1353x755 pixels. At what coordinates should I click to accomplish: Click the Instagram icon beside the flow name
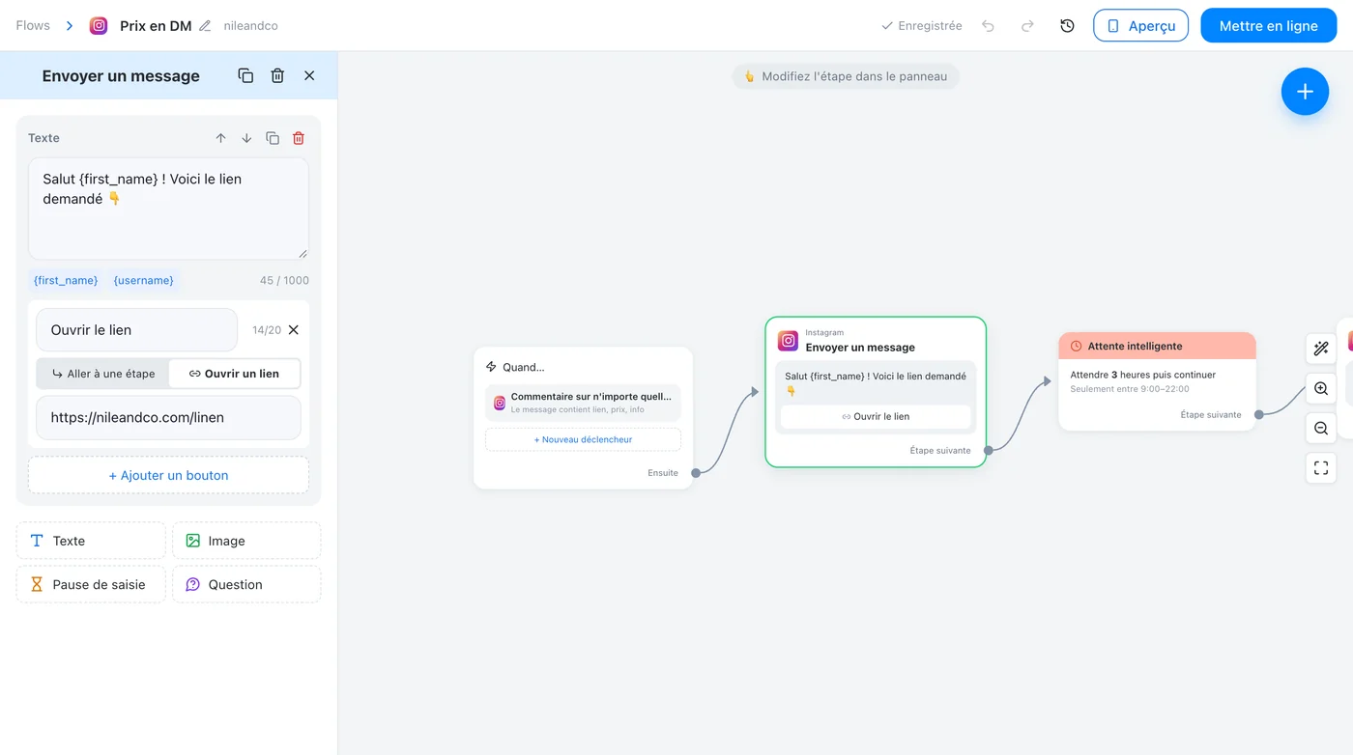point(99,26)
